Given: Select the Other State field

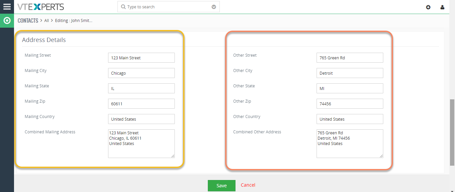Looking at the screenshot, I should coord(350,88).
